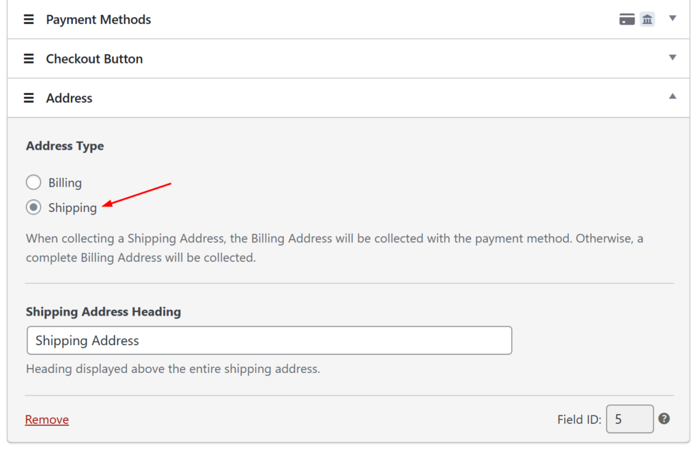The width and height of the screenshot is (699, 453).
Task: Select the Billing address type radio button
Action: (x=33, y=182)
